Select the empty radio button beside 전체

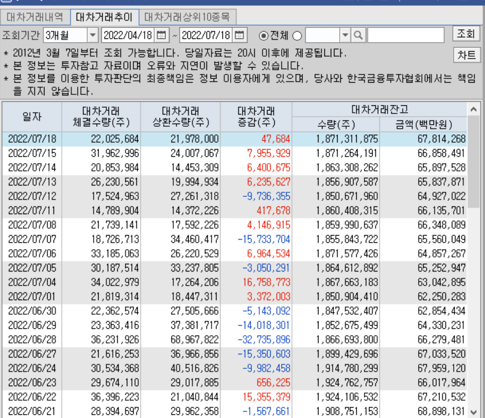pyautogui.click(x=297, y=36)
